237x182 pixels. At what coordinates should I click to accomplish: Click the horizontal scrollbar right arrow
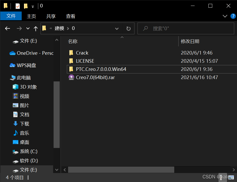click(x=234, y=170)
